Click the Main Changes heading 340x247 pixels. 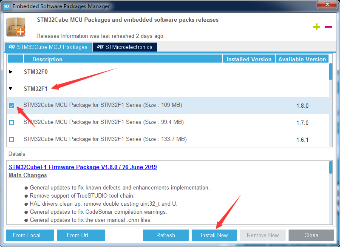coord(28,175)
